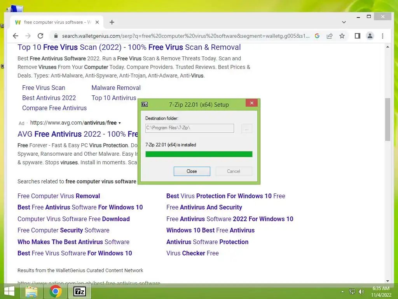Image resolution: width=398 pixels, height=299 pixels.
Task: Open the Top 10 Antivirus sitelink
Action: coord(114,98)
